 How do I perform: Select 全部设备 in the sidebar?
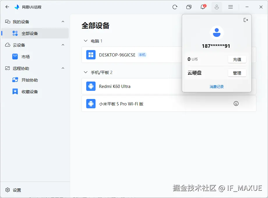[x=35, y=33]
